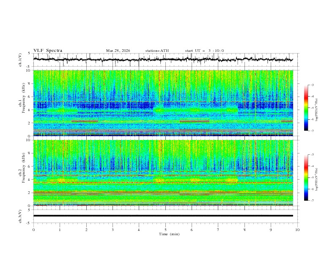Select the "start UT = 3 :10: 0" text
This screenshot has height=258, width=335.
point(204,51)
